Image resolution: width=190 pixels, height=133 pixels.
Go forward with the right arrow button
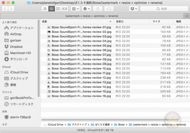click(x=11, y=9)
